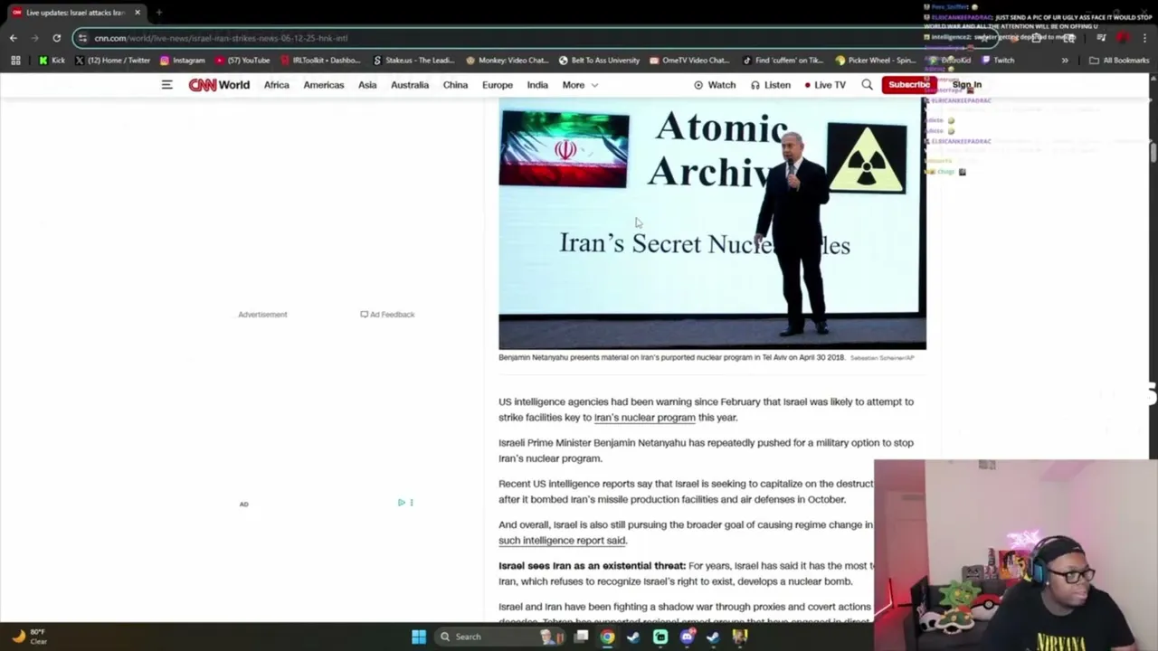Open the Home / Twitter bookmark
The width and height of the screenshot is (1158, 651).
[112, 61]
